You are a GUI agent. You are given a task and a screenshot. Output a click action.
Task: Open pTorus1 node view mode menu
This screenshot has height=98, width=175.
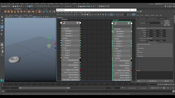click(77, 23)
